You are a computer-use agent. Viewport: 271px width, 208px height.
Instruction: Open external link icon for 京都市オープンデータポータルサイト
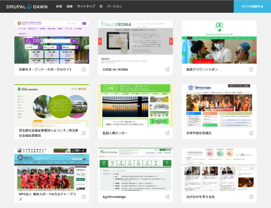pyautogui.click(x=84, y=70)
